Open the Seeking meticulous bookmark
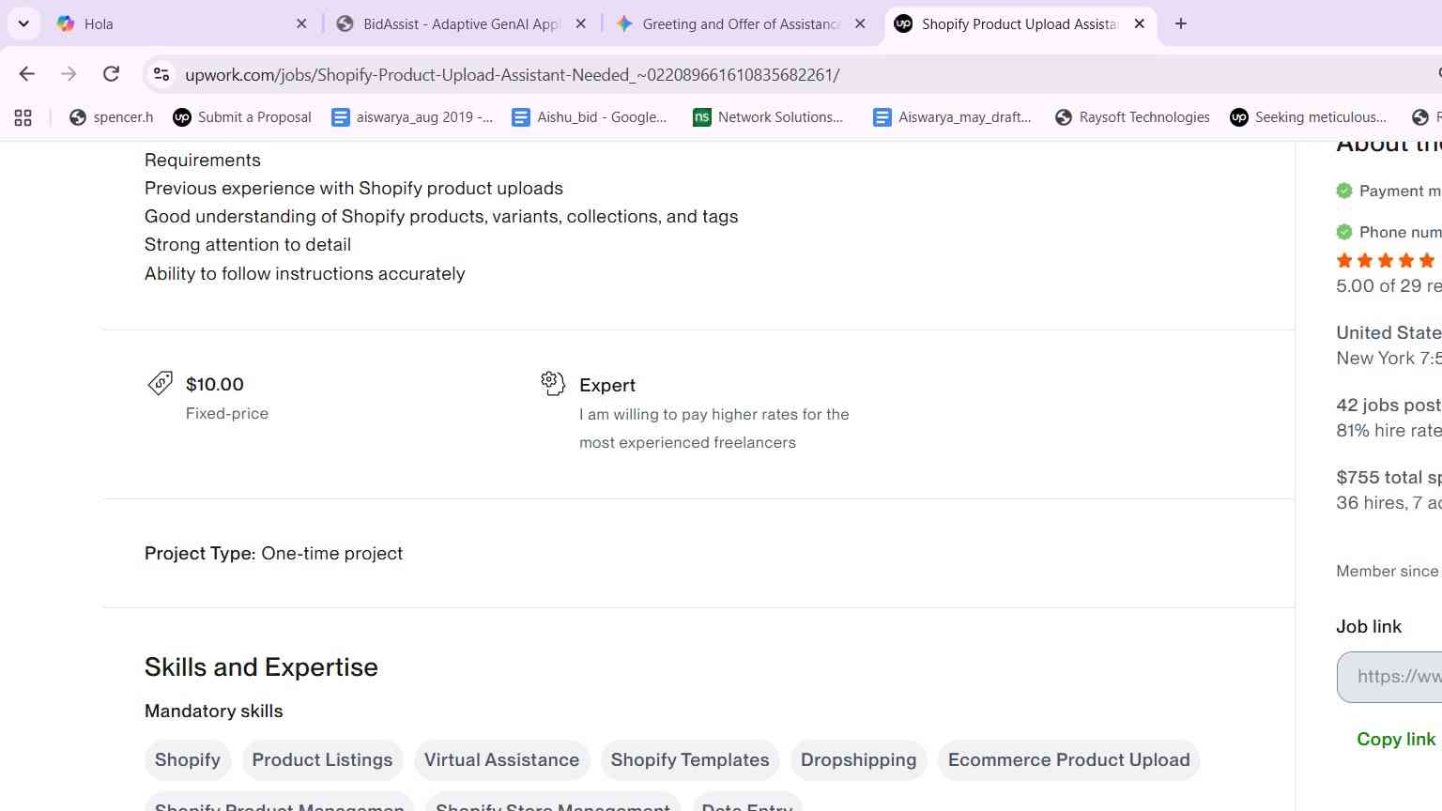 click(x=1309, y=117)
